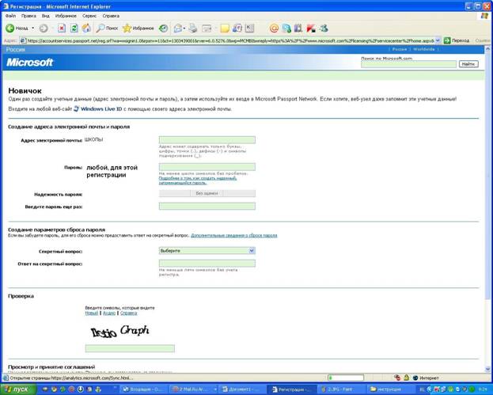Click the browser address bar URL

point(230,40)
